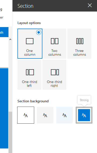Click the gray scrollbar thumb at bottom
Viewport: 97px width, 153px height.
point(10,132)
